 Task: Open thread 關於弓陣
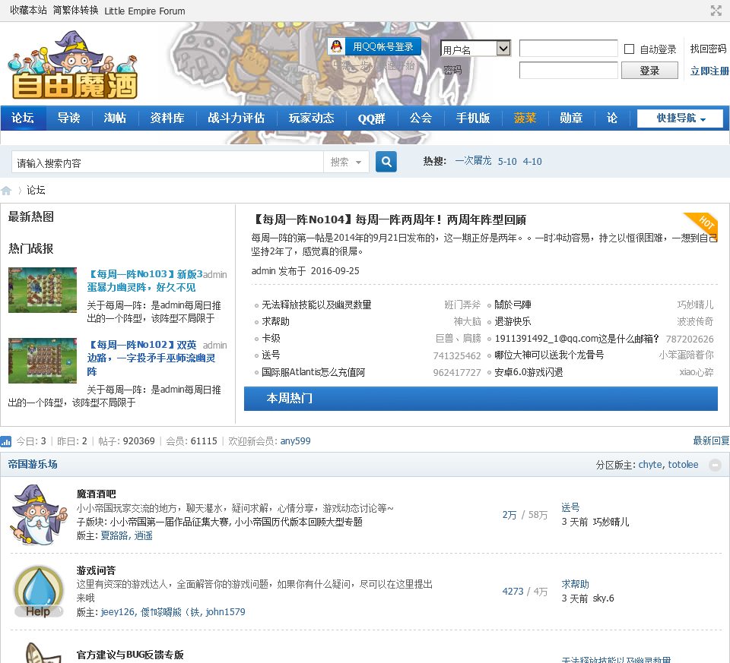tap(513, 305)
